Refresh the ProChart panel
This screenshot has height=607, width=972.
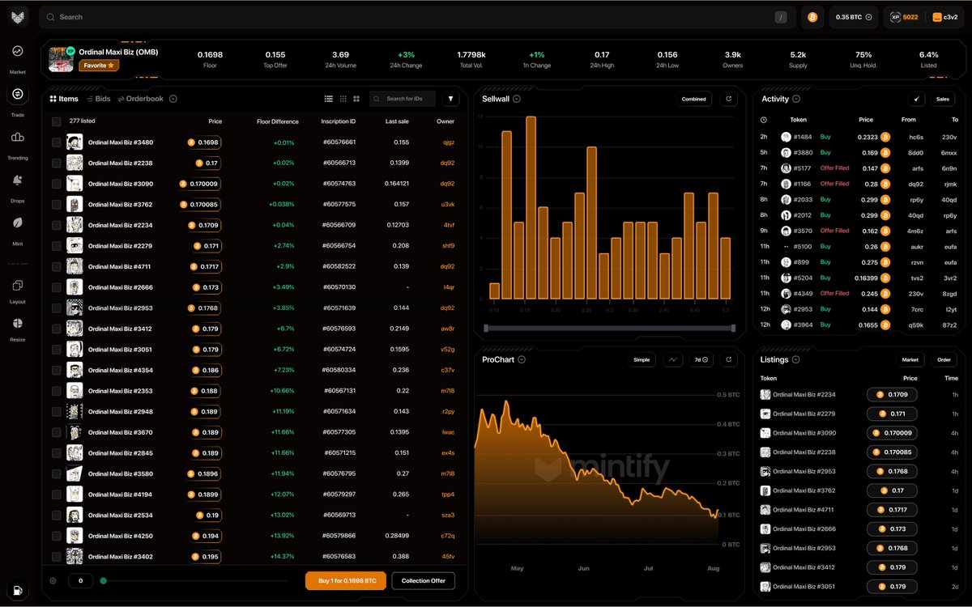pos(729,359)
